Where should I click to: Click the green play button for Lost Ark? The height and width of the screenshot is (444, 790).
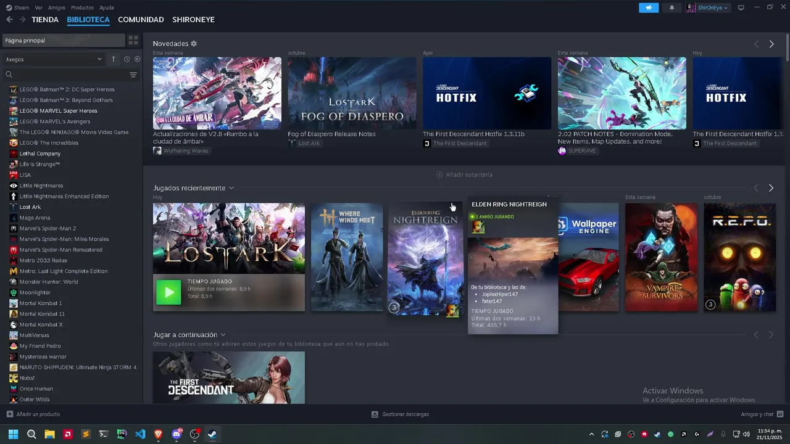pos(168,292)
